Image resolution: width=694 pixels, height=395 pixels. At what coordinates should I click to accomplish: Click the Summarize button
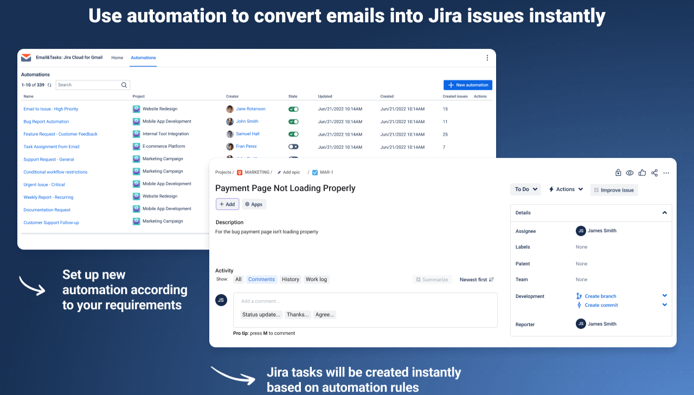click(432, 279)
